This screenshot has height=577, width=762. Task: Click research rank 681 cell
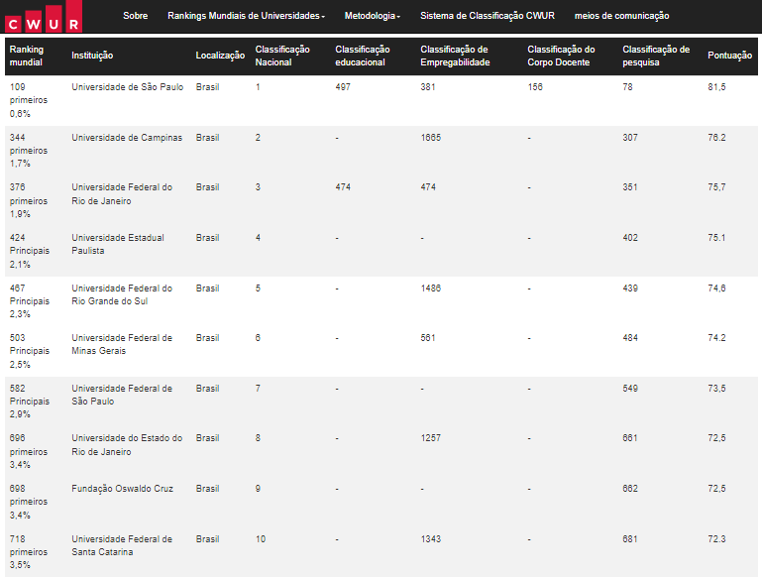(x=630, y=539)
